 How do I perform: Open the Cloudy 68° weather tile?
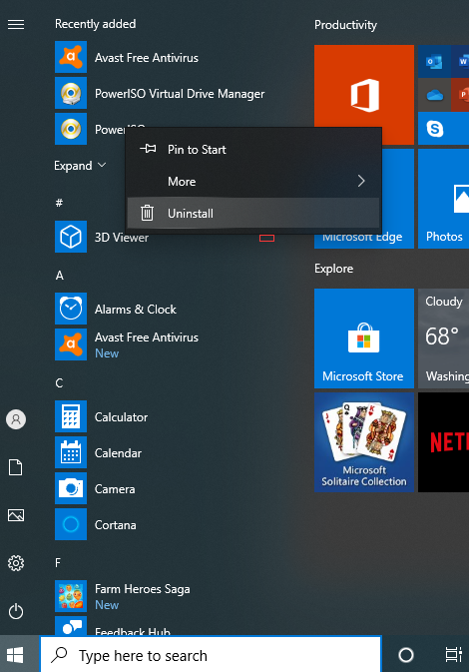point(443,338)
